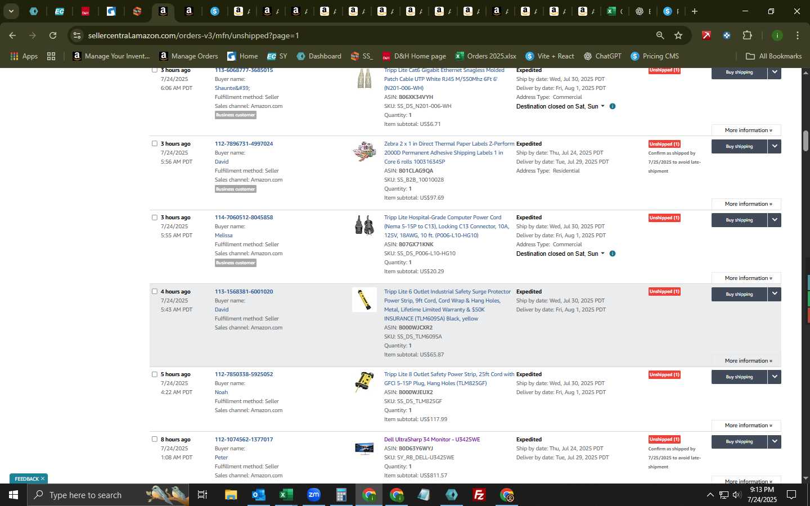The width and height of the screenshot is (810, 506).
Task: Open Dell UltraSharp 34 Monitor product link
Action: (x=432, y=440)
